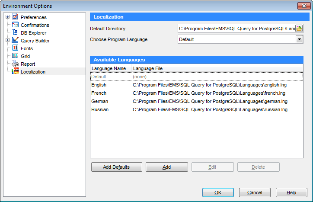313x202 pixels.
Task: Click the Report printer icon
Action: point(15,64)
